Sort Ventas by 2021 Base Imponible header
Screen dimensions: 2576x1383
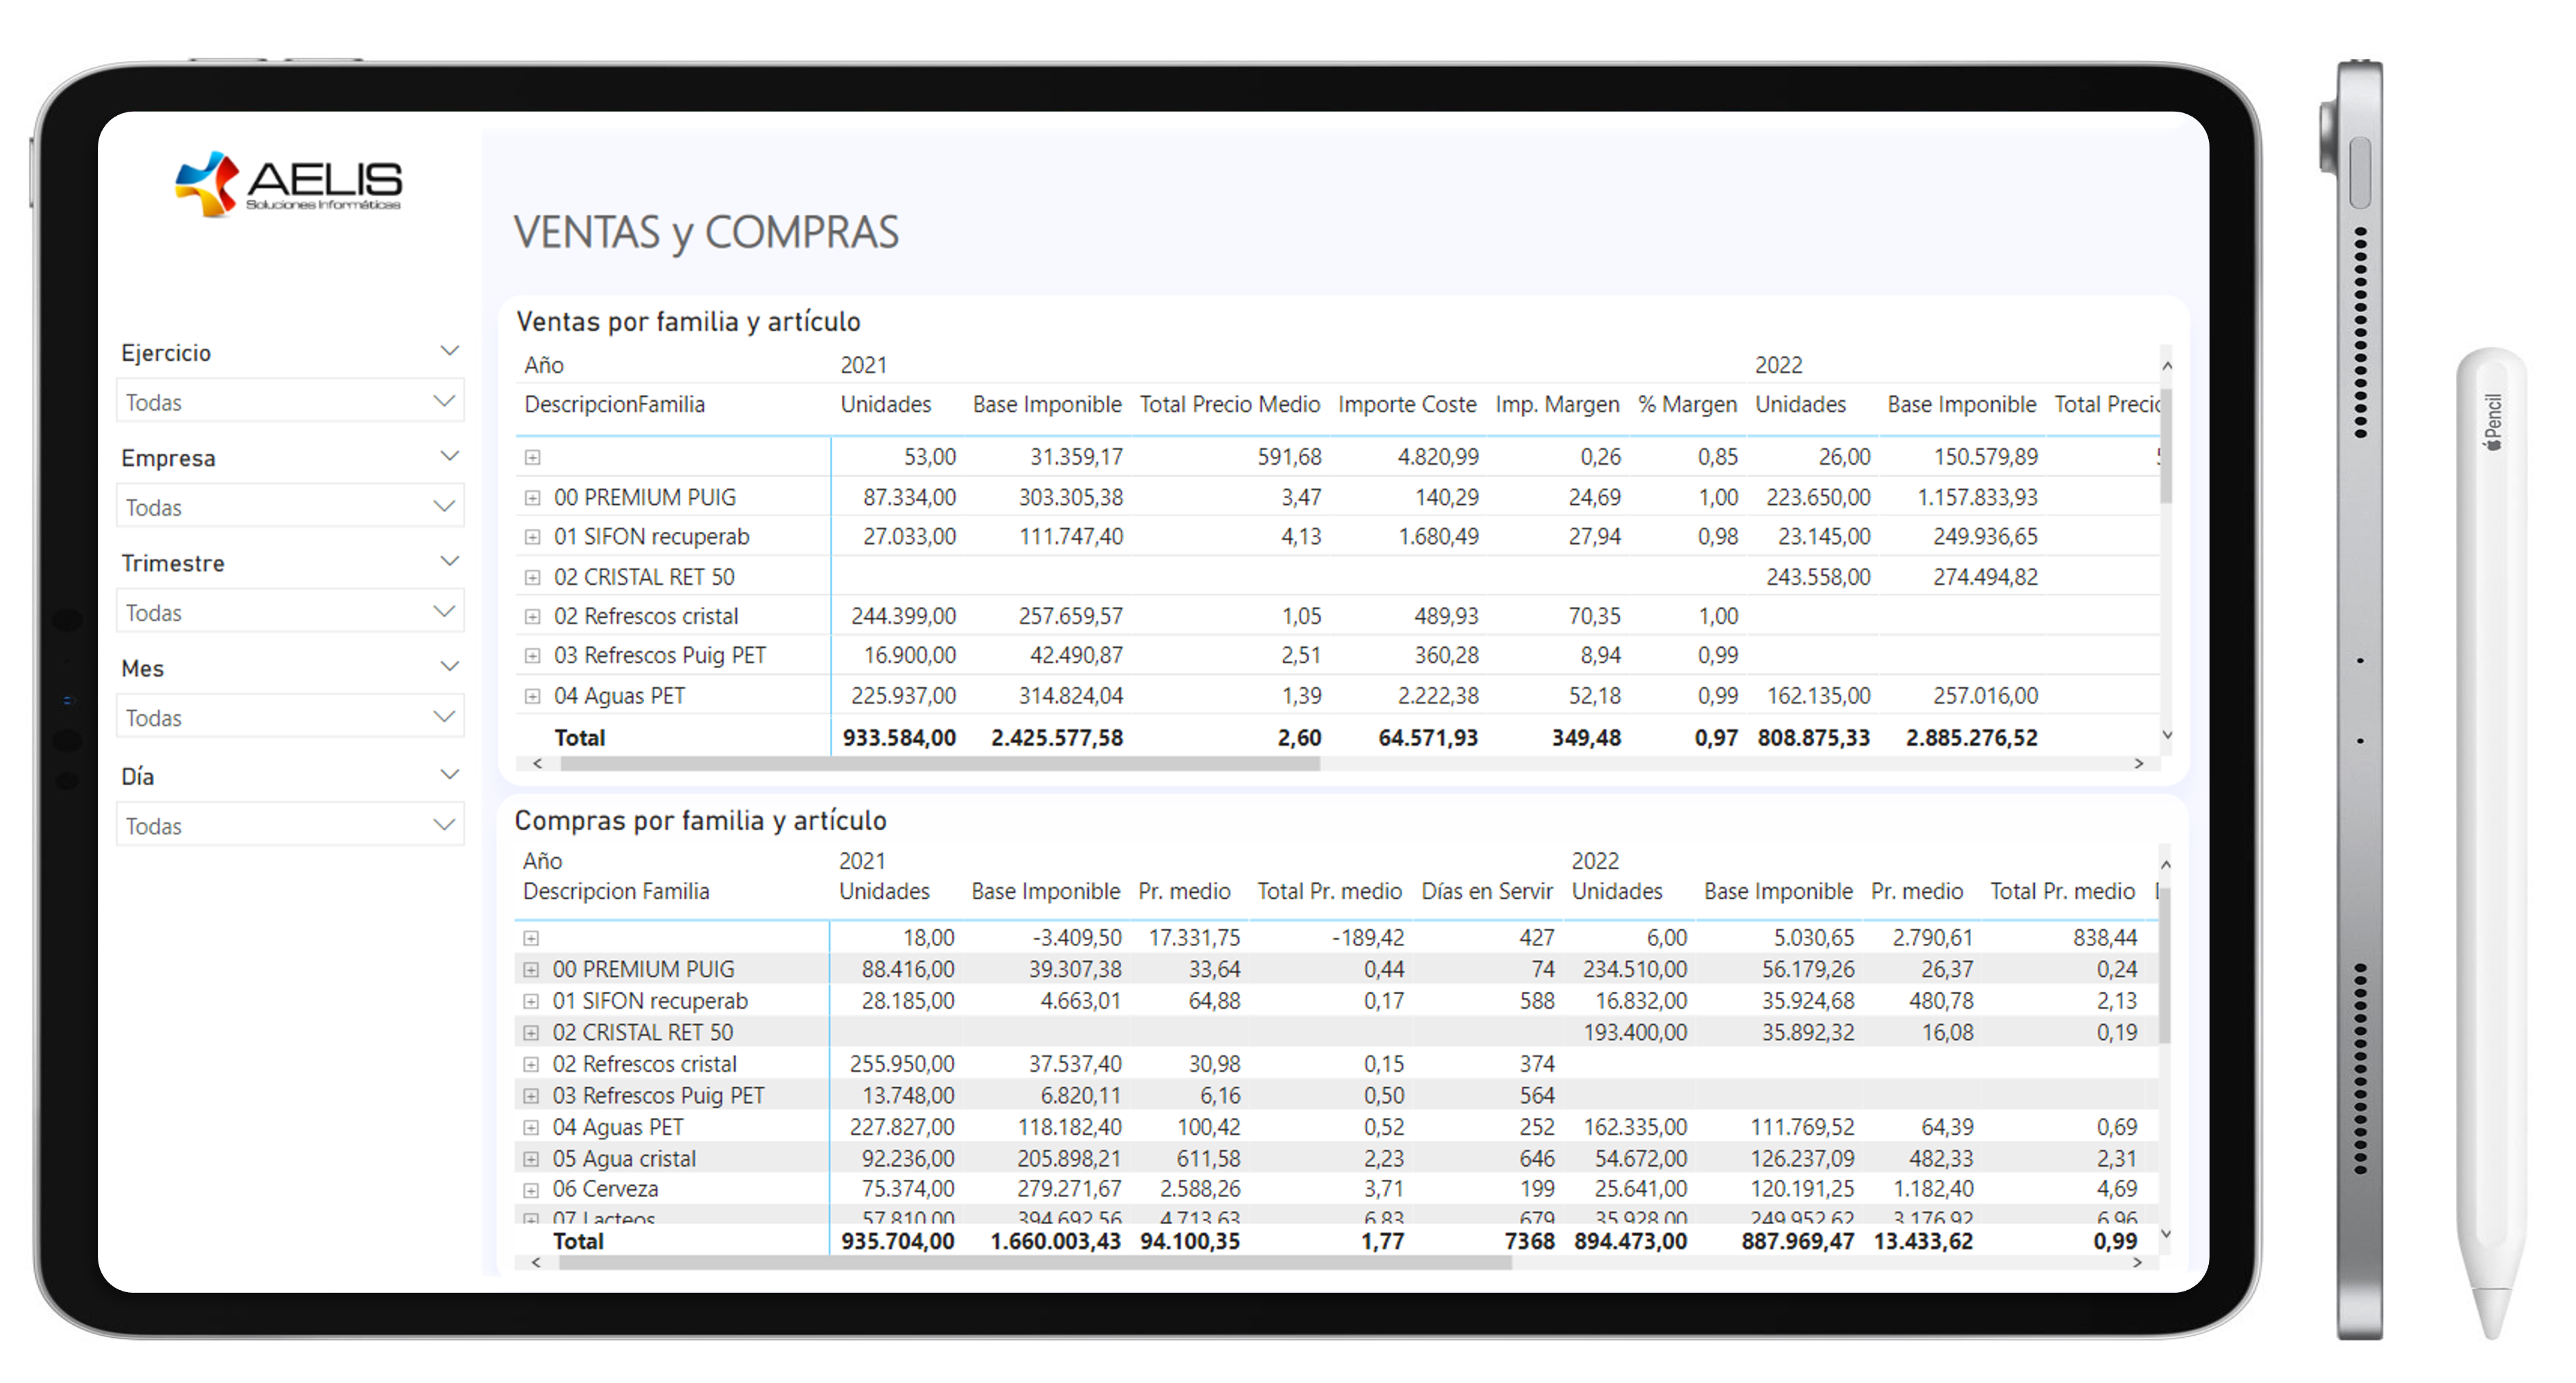click(x=1047, y=405)
